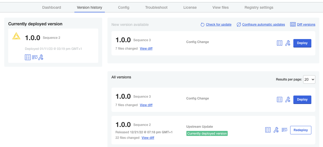
Task: Switch to the Dashboard tab
Action: (52, 7)
